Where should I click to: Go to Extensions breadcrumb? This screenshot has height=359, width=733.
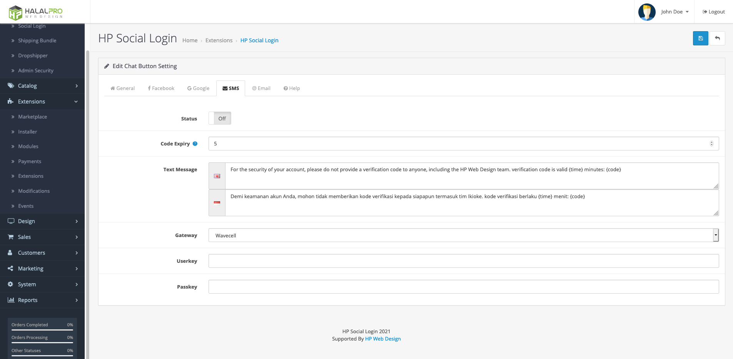[219, 40]
